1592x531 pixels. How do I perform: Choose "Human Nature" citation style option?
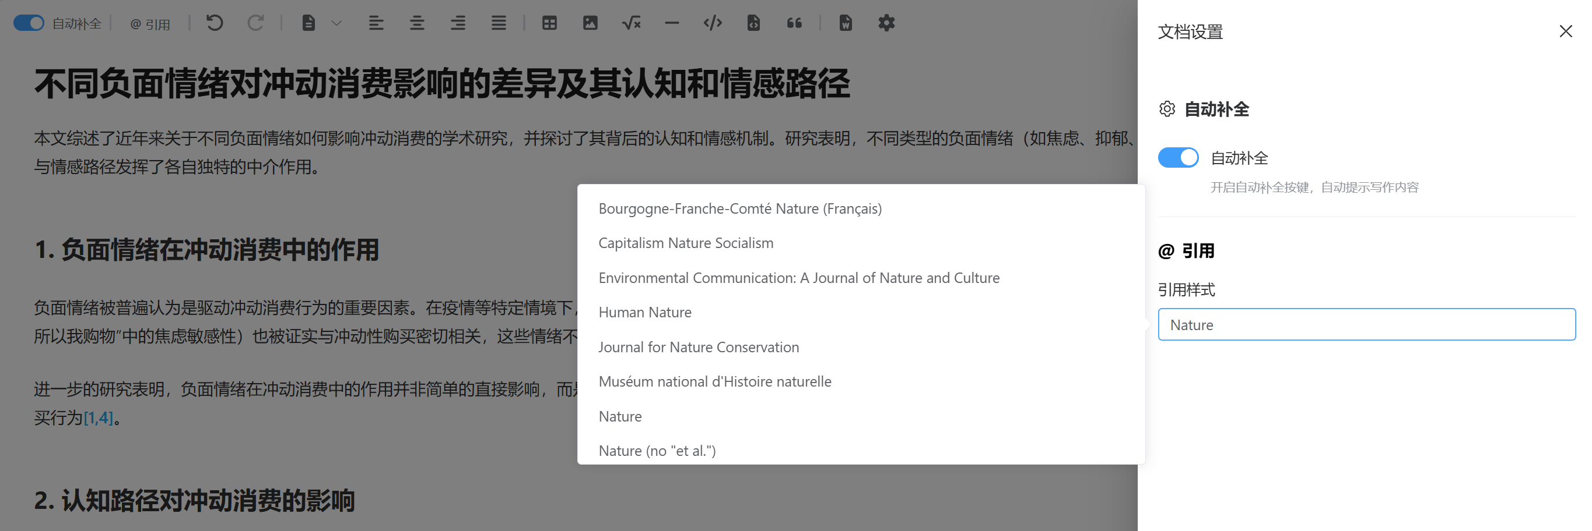644,312
